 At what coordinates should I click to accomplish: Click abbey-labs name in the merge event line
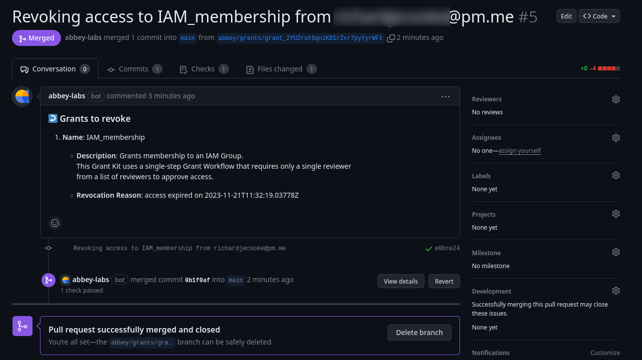91,280
